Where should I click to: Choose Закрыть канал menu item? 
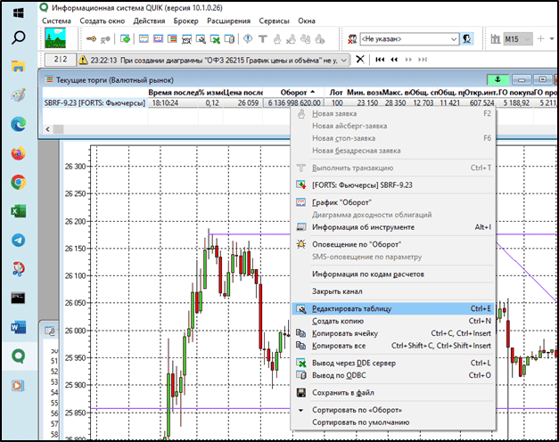coord(393,291)
